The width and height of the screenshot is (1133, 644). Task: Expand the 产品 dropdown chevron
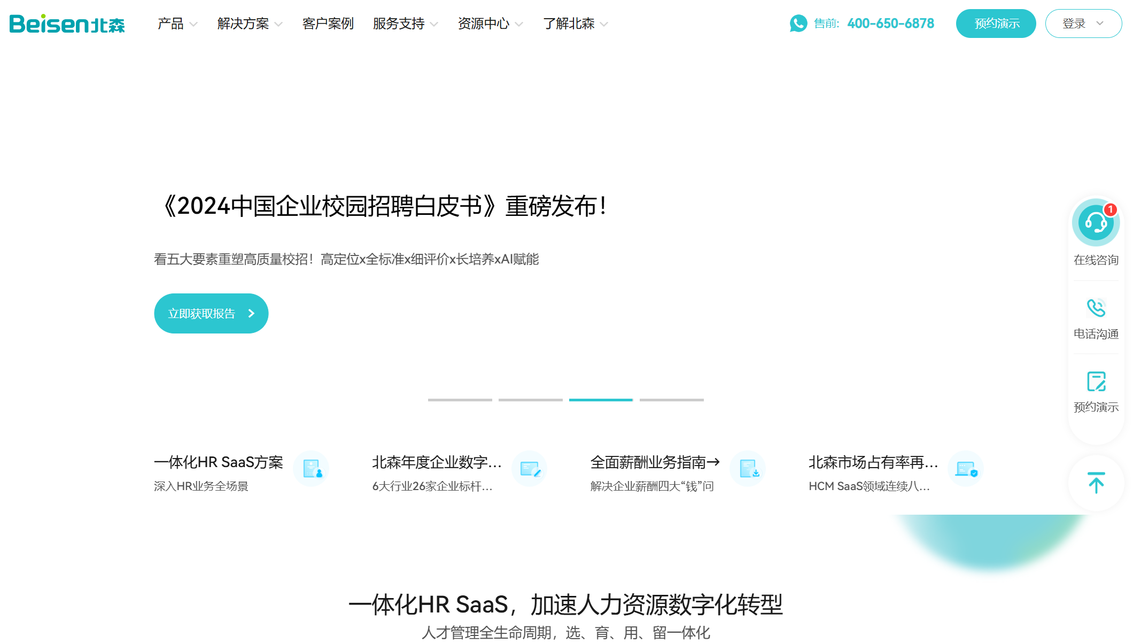tap(193, 24)
